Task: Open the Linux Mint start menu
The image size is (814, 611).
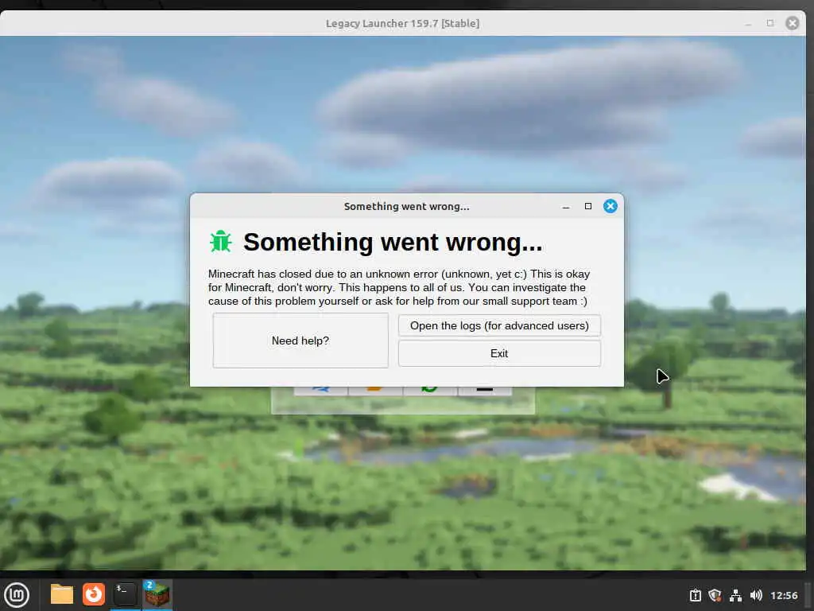Action: (x=17, y=595)
